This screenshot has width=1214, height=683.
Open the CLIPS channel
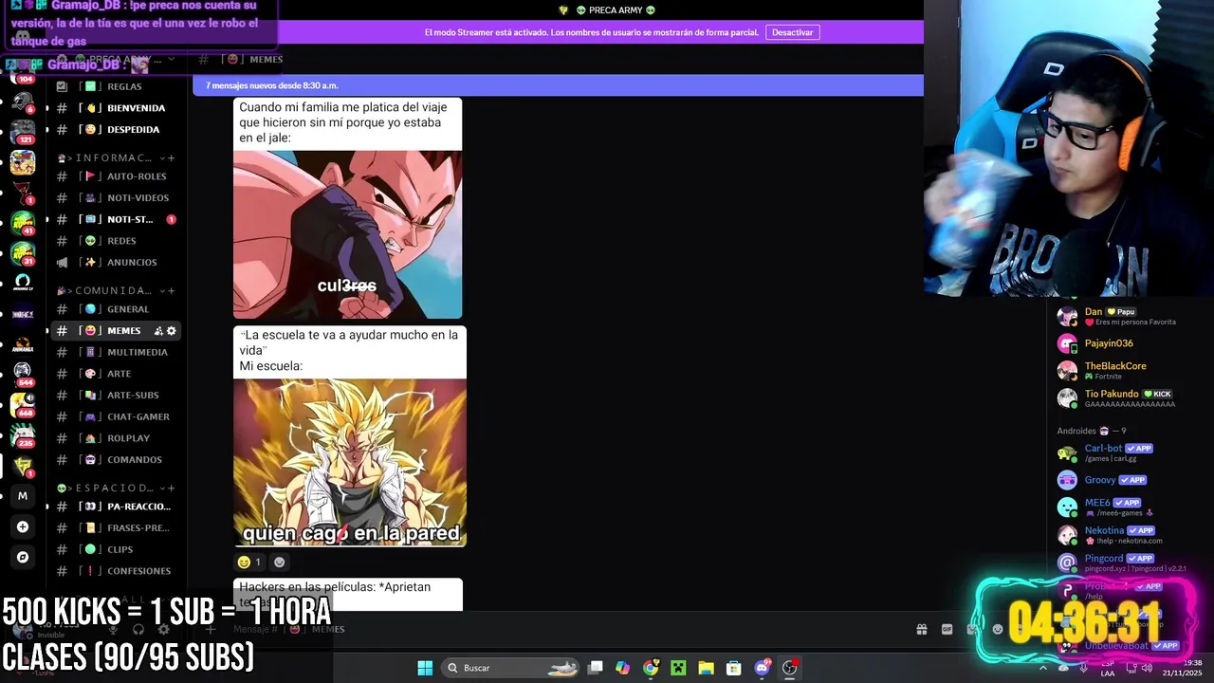[116, 549]
